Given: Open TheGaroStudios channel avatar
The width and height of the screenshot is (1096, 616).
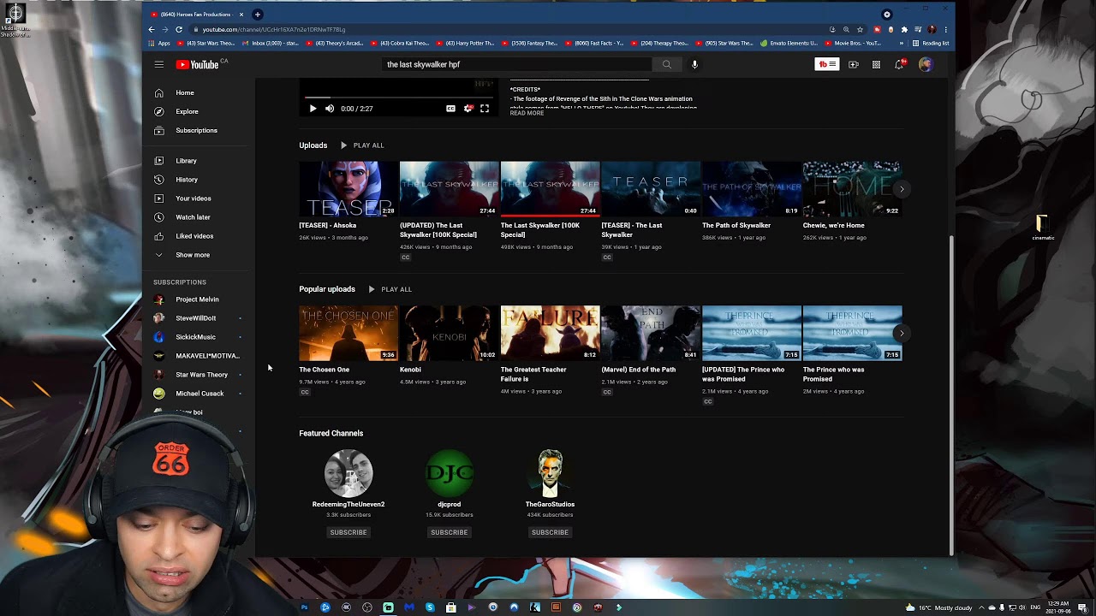Looking at the screenshot, I should [550, 473].
